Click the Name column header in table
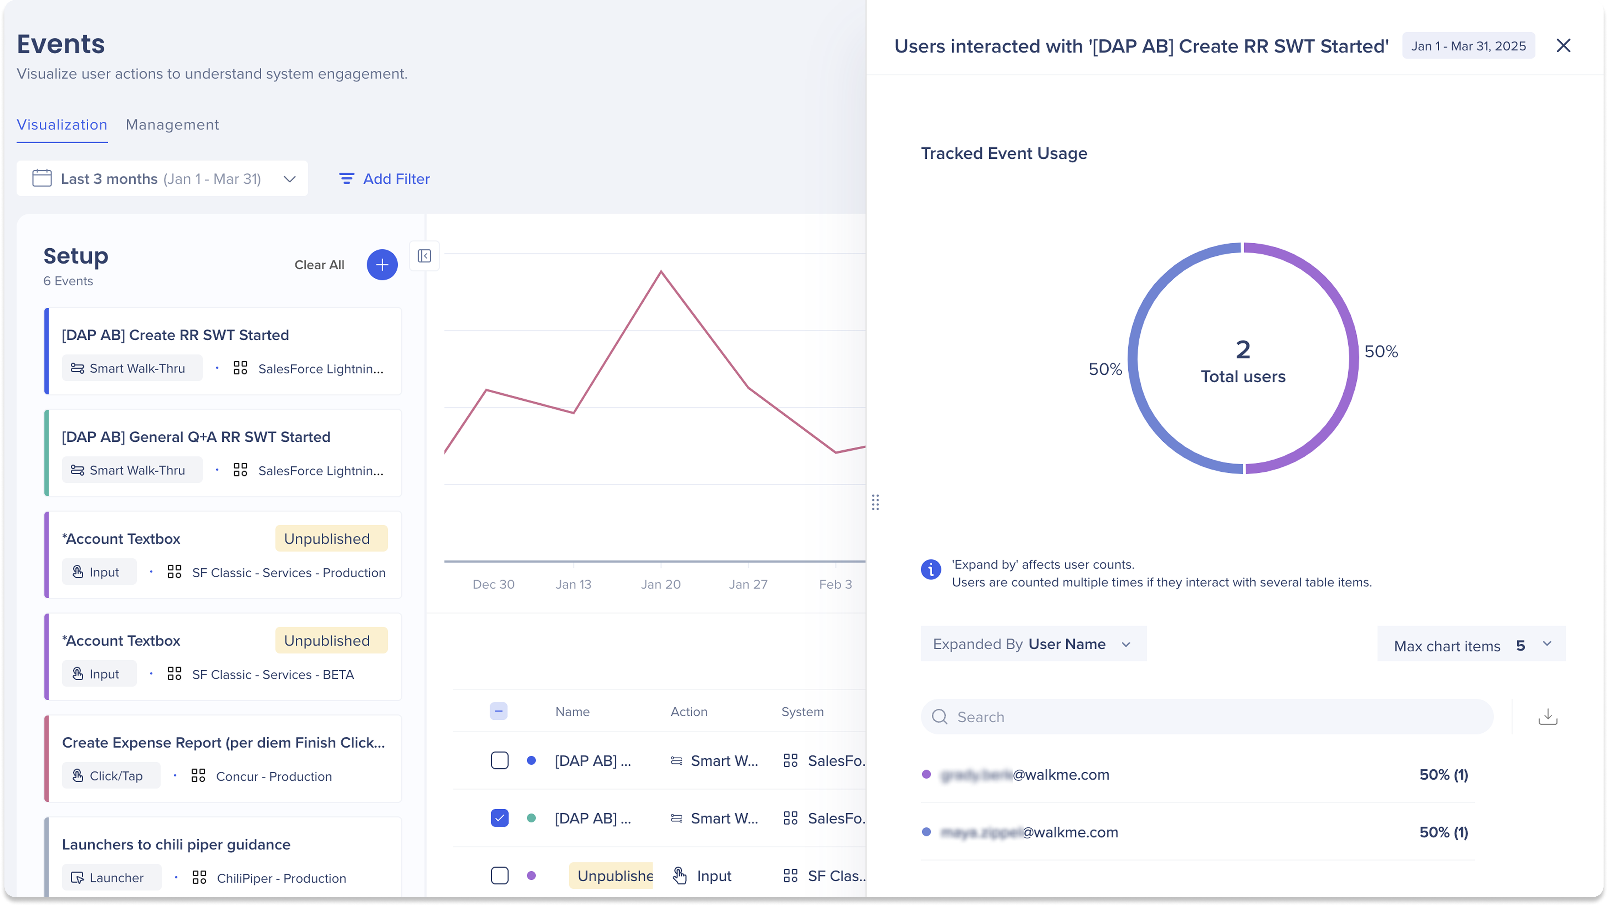The width and height of the screenshot is (1608, 906). 572,711
